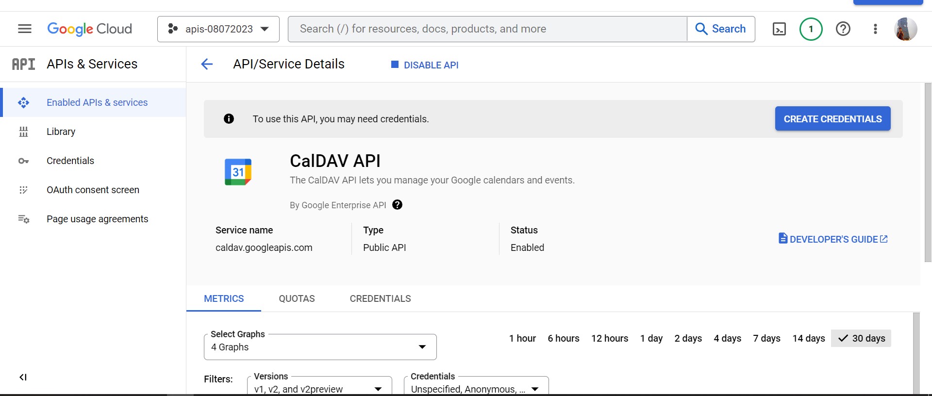Click the Page usage agreements settings icon
Image resolution: width=932 pixels, height=396 pixels.
(x=23, y=219)
